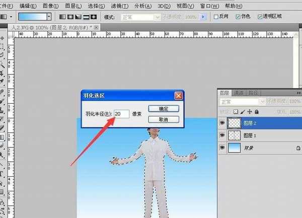The height and width of the screenshot is (218, 302).
Task: Click the lock image pixels brush icon
Action: pos(242,111)
